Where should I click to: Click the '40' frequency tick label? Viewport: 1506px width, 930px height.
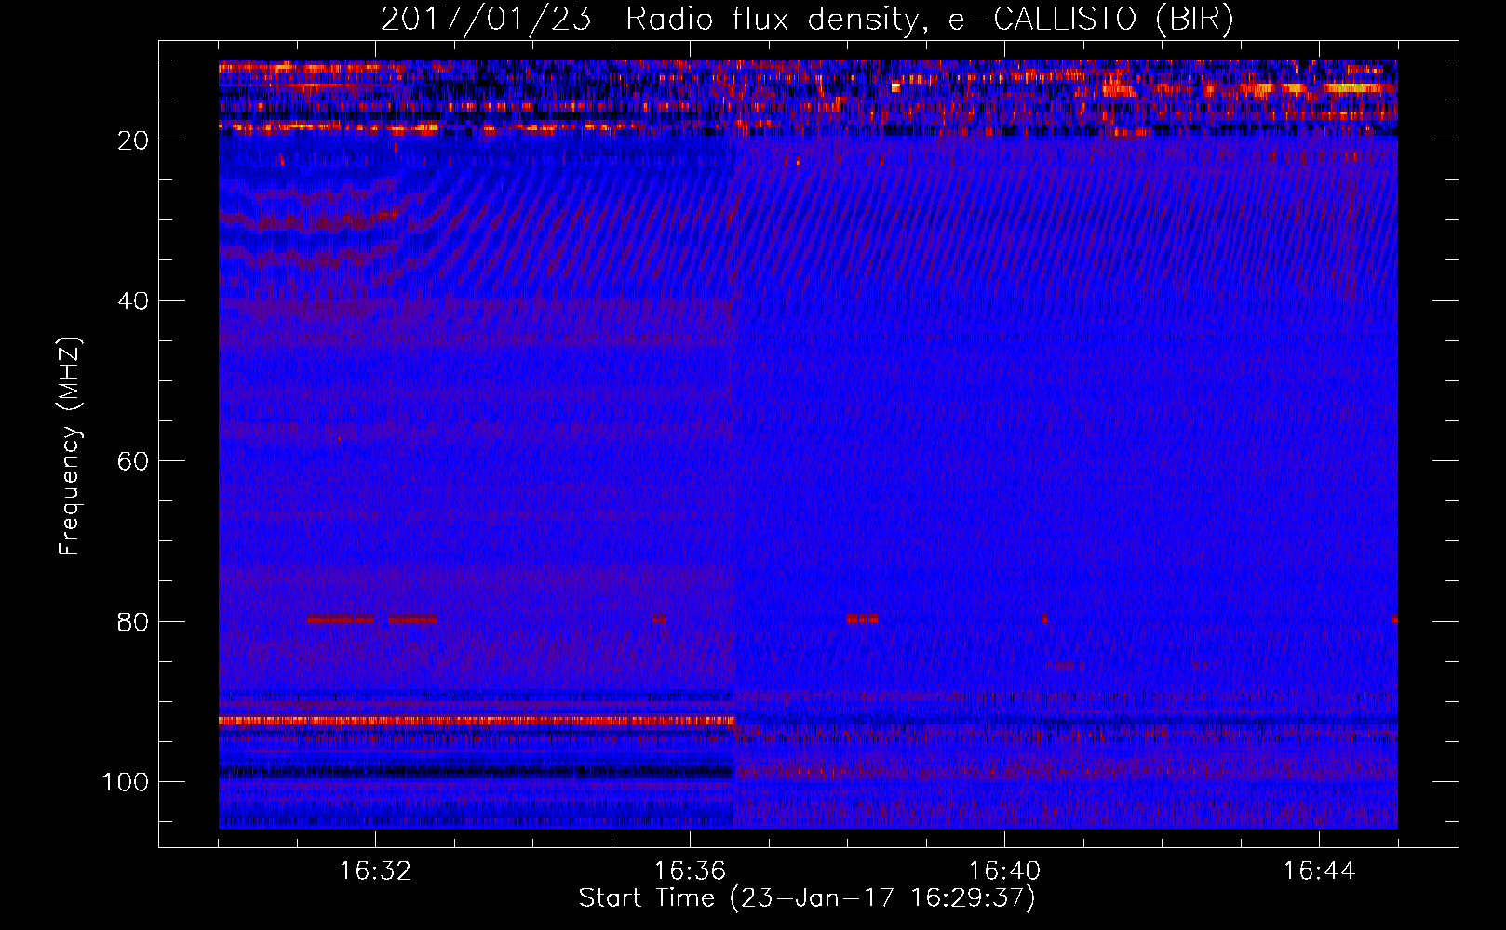[x=134, y=301]
